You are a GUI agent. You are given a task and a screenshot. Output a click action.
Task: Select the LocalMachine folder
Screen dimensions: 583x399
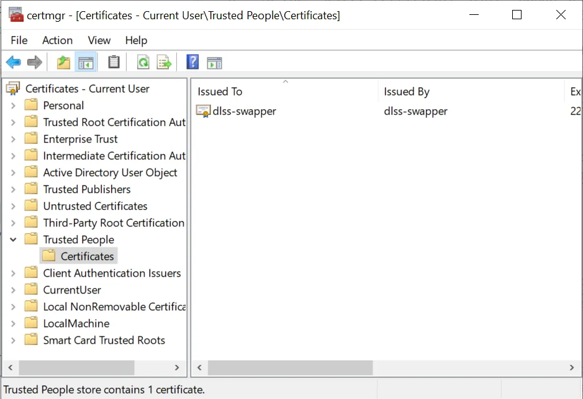pyautogui.click(x=67, y=323)
